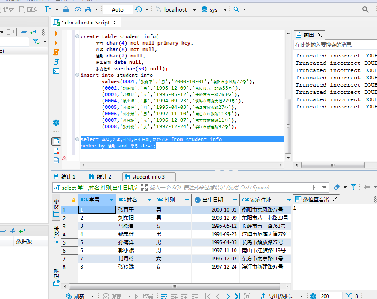Open 学号 column sort dropdown
Screen dimensions: 377x299
pos(112,200)
